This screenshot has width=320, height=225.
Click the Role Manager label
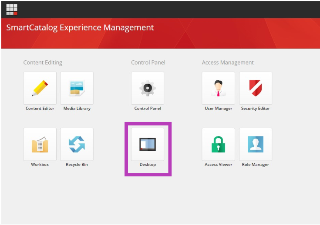(255, 165)
